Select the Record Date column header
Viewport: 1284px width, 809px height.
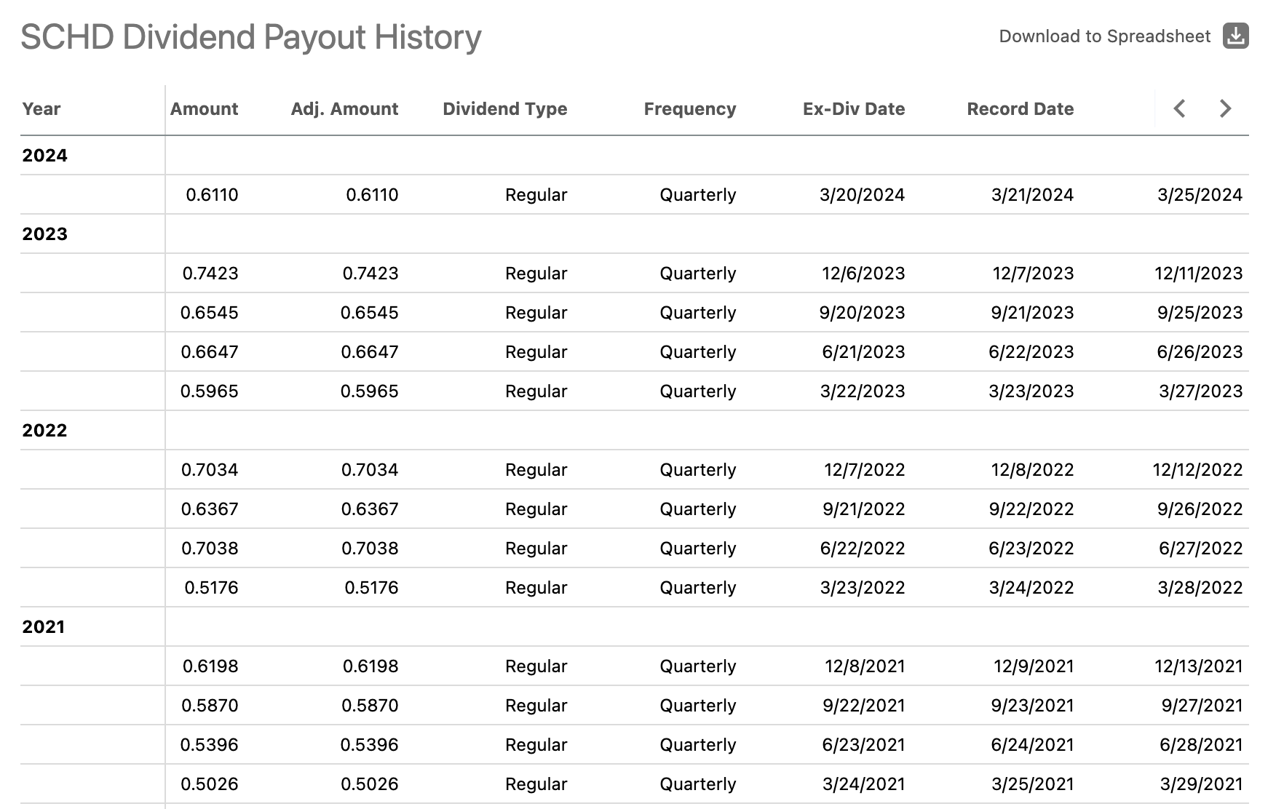pos(1020,109)
